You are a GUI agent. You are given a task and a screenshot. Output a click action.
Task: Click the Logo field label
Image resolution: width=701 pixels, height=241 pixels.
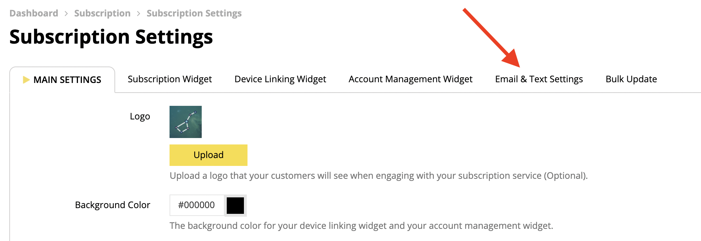click(x=140, y=117)
